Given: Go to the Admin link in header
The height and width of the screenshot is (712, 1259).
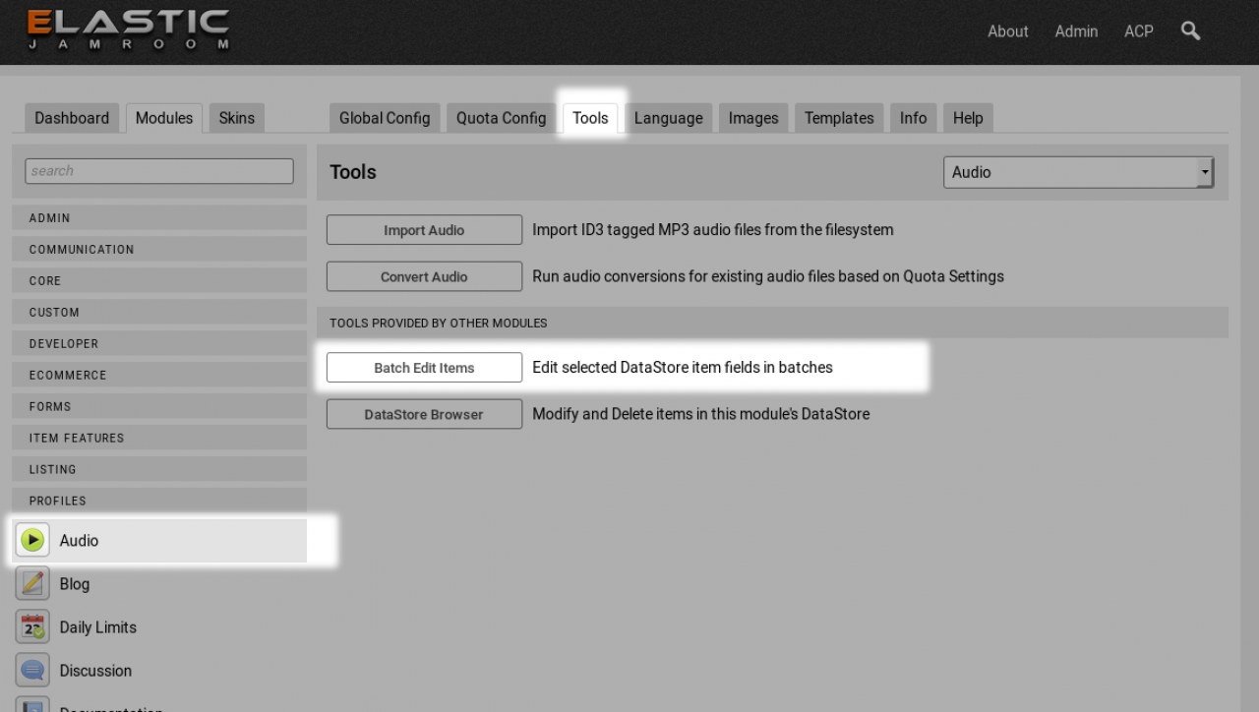Looking at the screenshot, I should (1076, 31).
